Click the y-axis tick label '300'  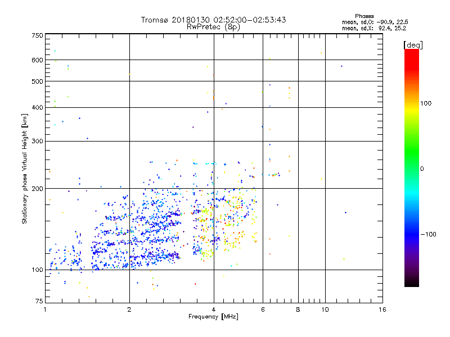(37, 141)
